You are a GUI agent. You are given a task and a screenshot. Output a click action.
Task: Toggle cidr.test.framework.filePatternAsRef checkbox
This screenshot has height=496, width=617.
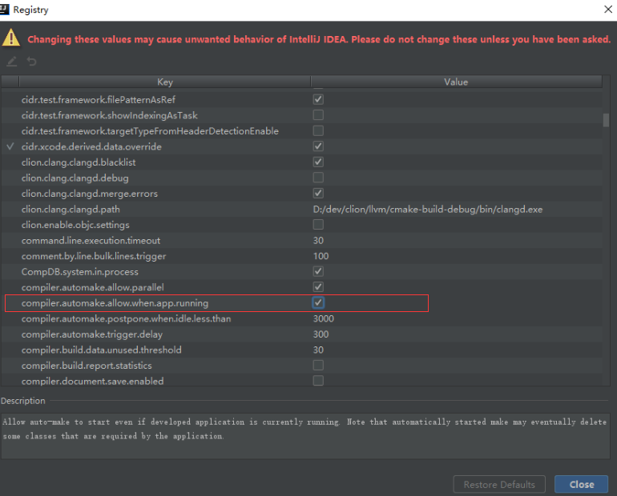[x=318, y=99]
